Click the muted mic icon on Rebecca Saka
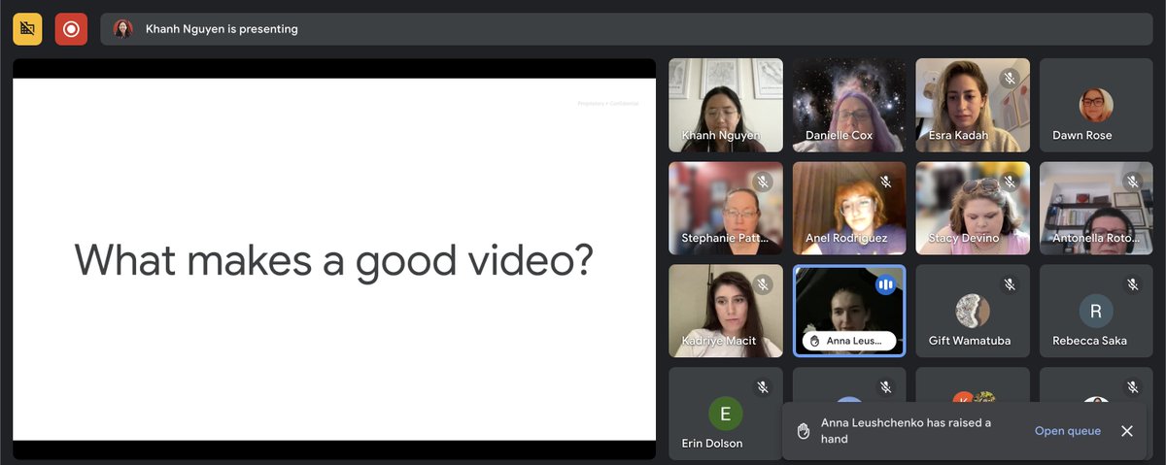This screenshot has height=465, width=1166. click(1133, 284)
